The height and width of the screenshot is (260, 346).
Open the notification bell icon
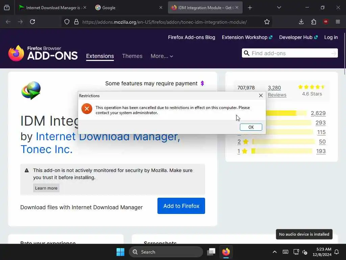point(337,252)
